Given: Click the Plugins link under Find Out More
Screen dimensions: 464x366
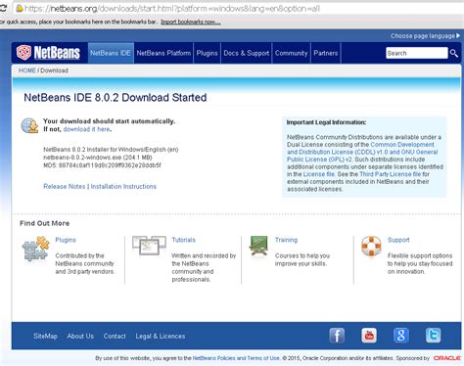Looking at the screenshot, I should (x=66, y=240).
